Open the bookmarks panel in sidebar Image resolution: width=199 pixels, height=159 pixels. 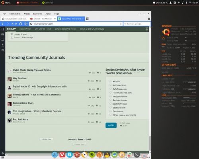[x=2, y=29]
